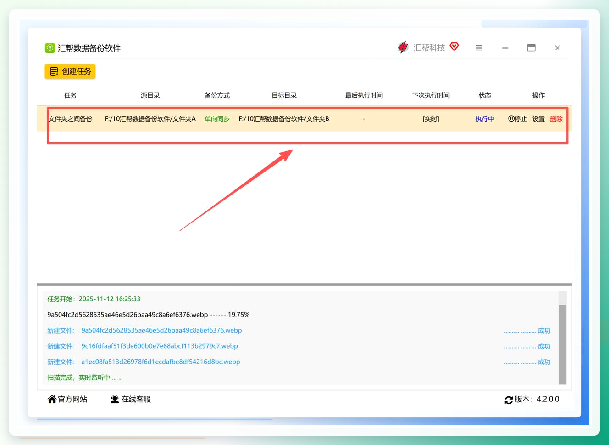
Task: Open the 官方网站 official website link
Action: (67, 399)
